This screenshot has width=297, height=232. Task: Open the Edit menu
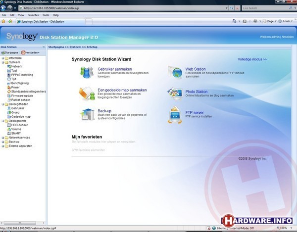click(x=12, y=15)
